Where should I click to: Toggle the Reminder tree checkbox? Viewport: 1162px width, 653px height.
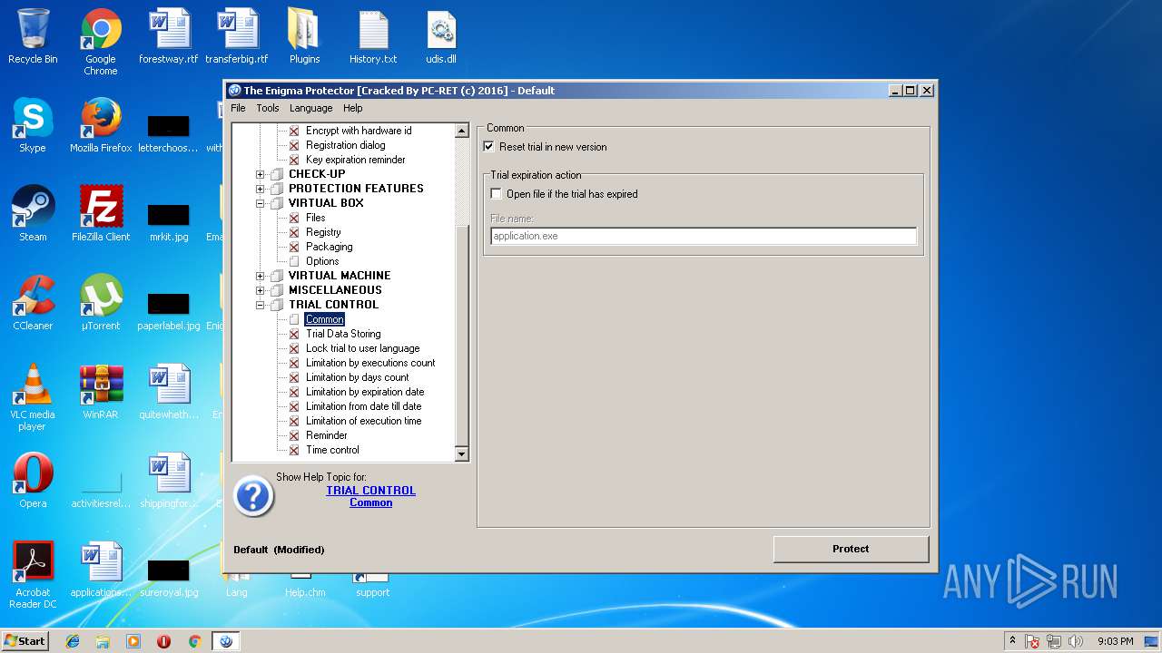coord(293,435)
